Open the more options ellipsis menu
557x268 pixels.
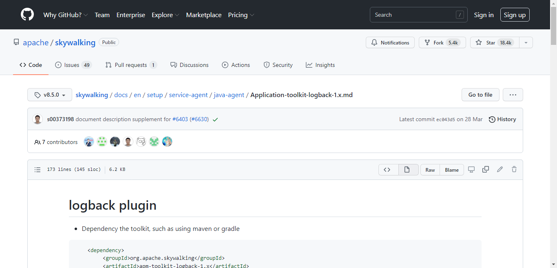click(513, 95)
